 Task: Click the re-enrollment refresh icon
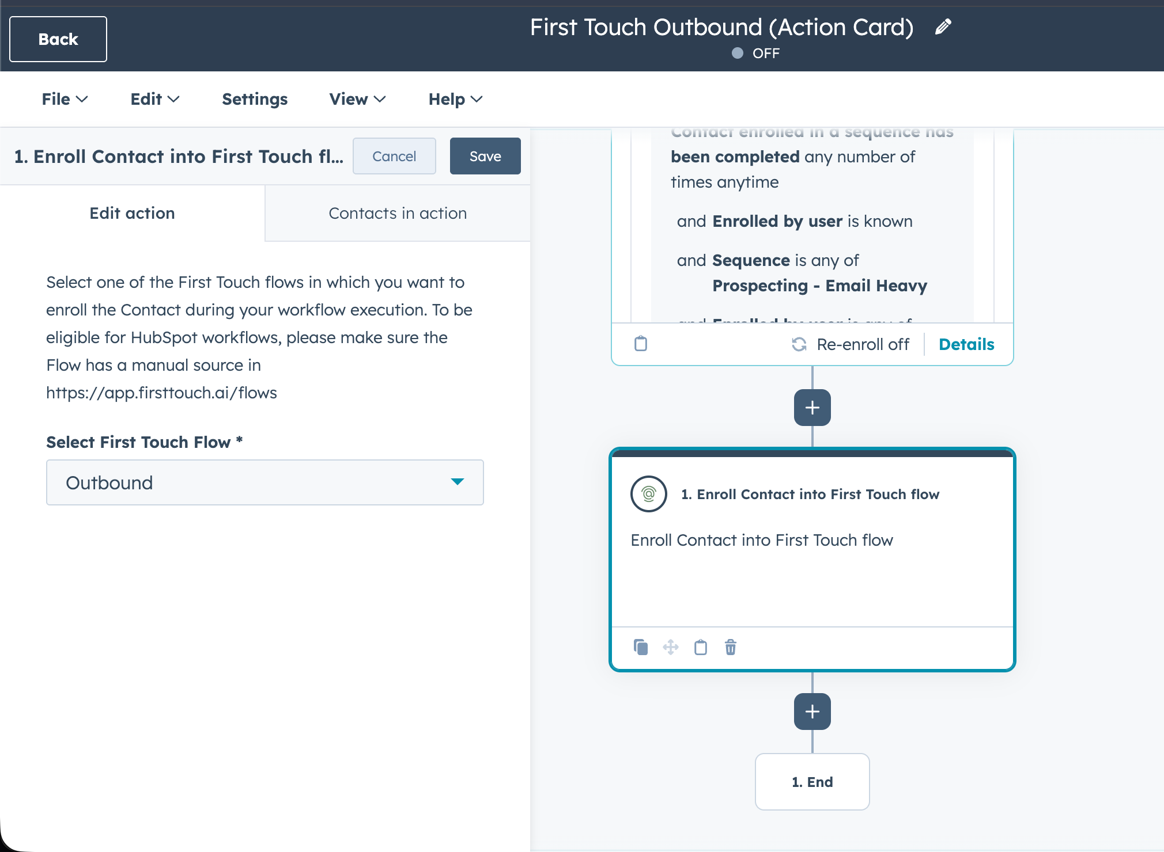[800, 344]
